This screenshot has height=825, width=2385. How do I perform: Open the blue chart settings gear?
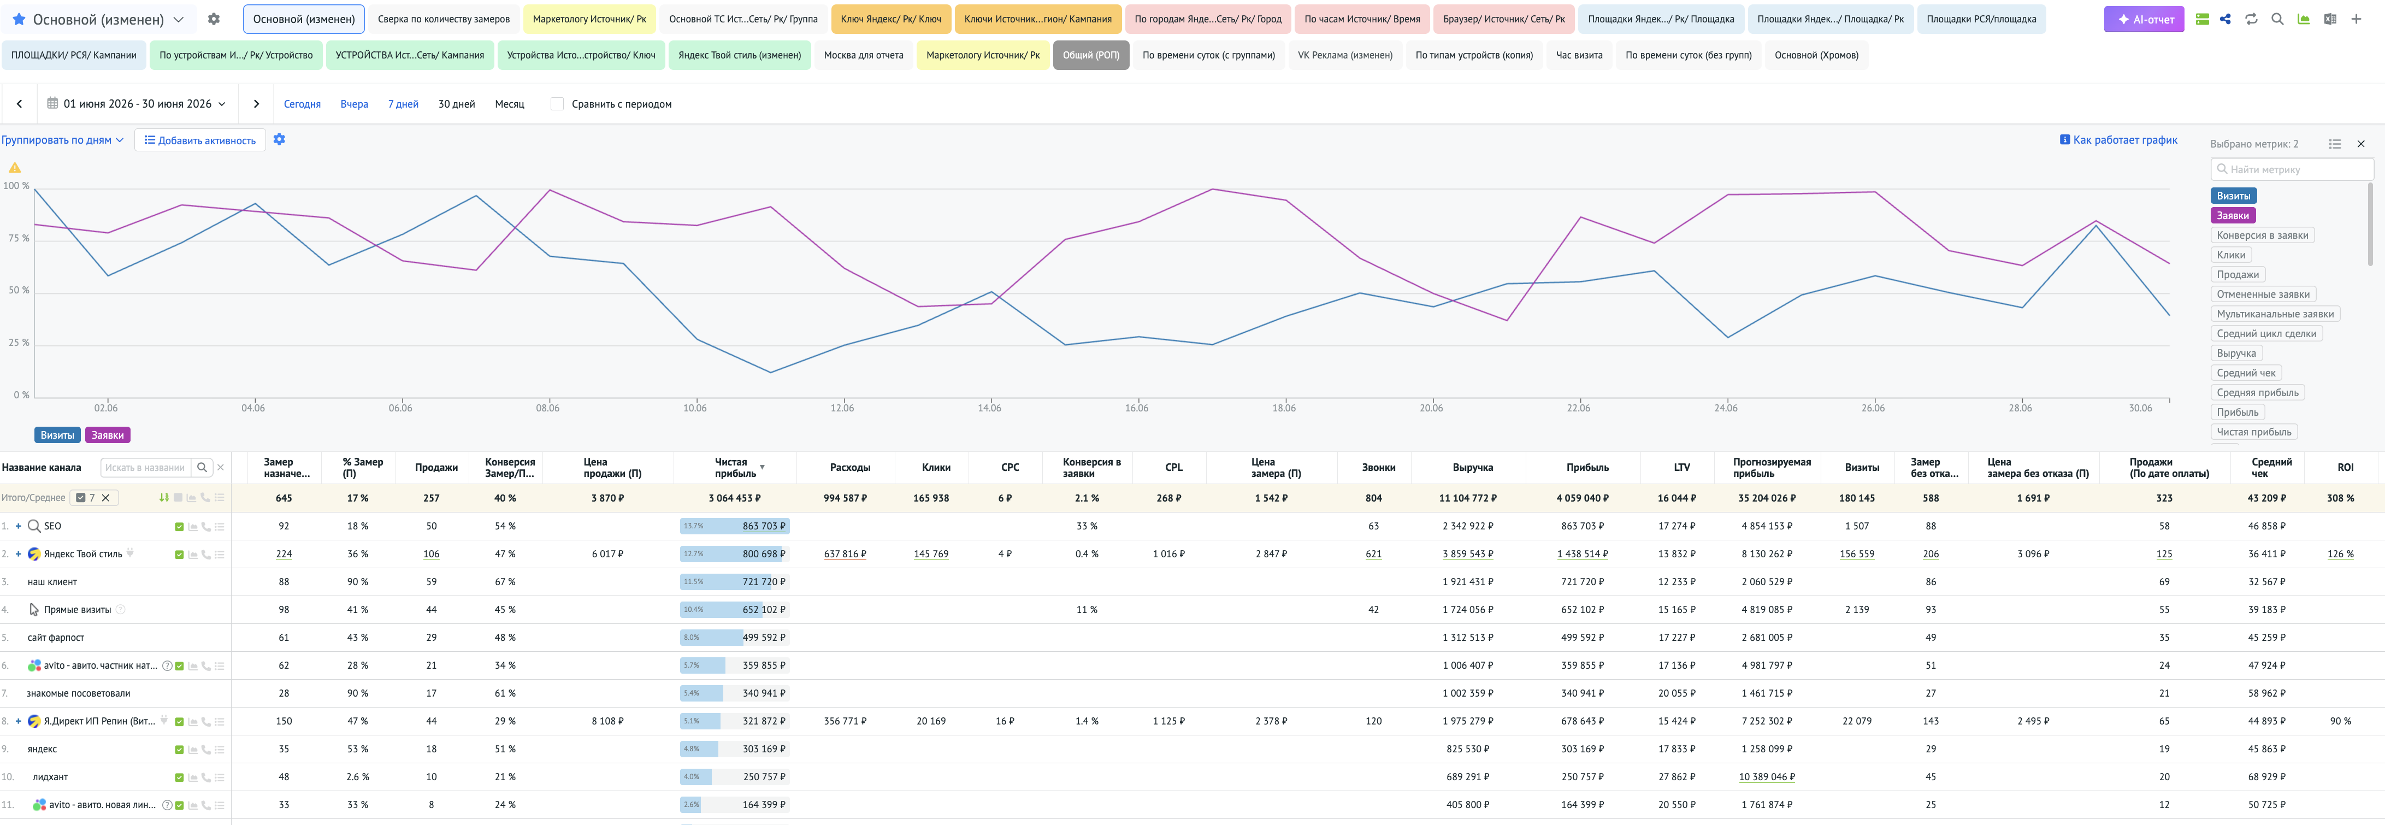click(279, 139)
